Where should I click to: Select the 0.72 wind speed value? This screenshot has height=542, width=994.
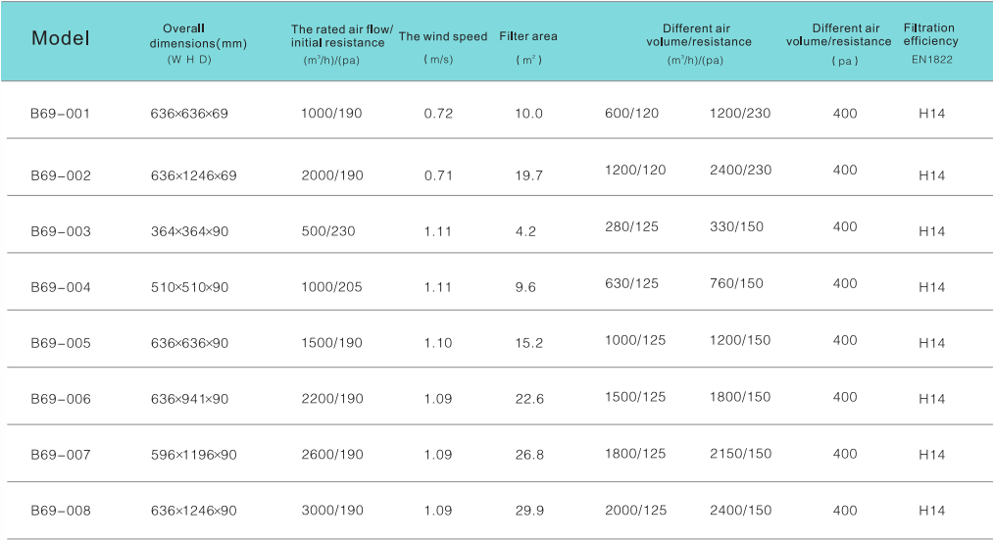(438, 114)
